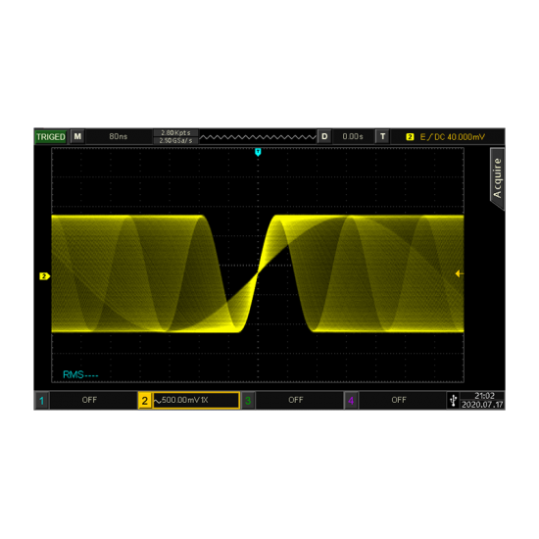Click the 2.50GSa/s sample rate readout
This screenshot has height=539, width=539.
[x=175, y=140]
